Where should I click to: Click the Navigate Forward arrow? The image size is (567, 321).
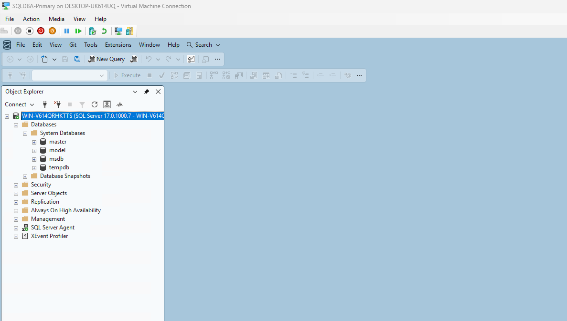[30, 59]
